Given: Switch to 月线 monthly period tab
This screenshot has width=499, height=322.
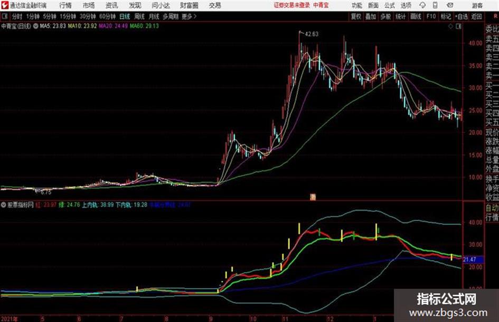Looking at the screenshot, I should pos(154,16).
